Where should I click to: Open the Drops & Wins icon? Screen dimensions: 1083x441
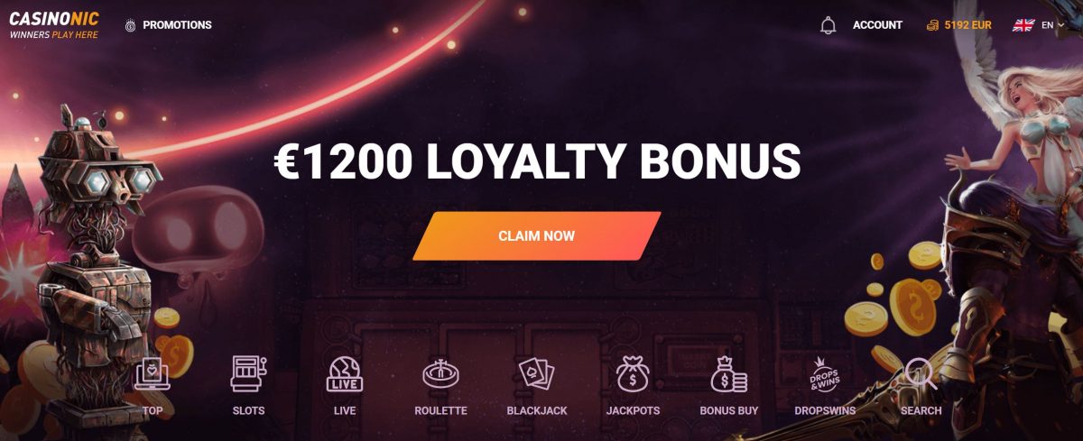point(825,374)
